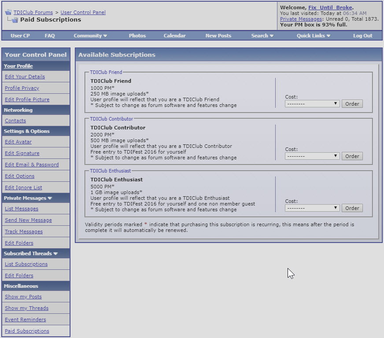384x338 pixels.
Task: Open User CP in navigation bar
Action: click(x=20, y=36)
